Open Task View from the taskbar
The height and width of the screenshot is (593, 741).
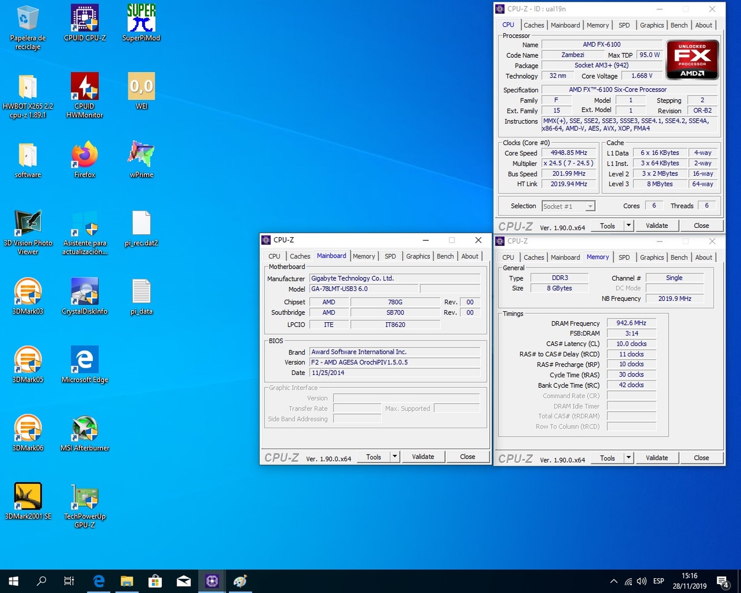pyautogui.click(x=69, y=581)
